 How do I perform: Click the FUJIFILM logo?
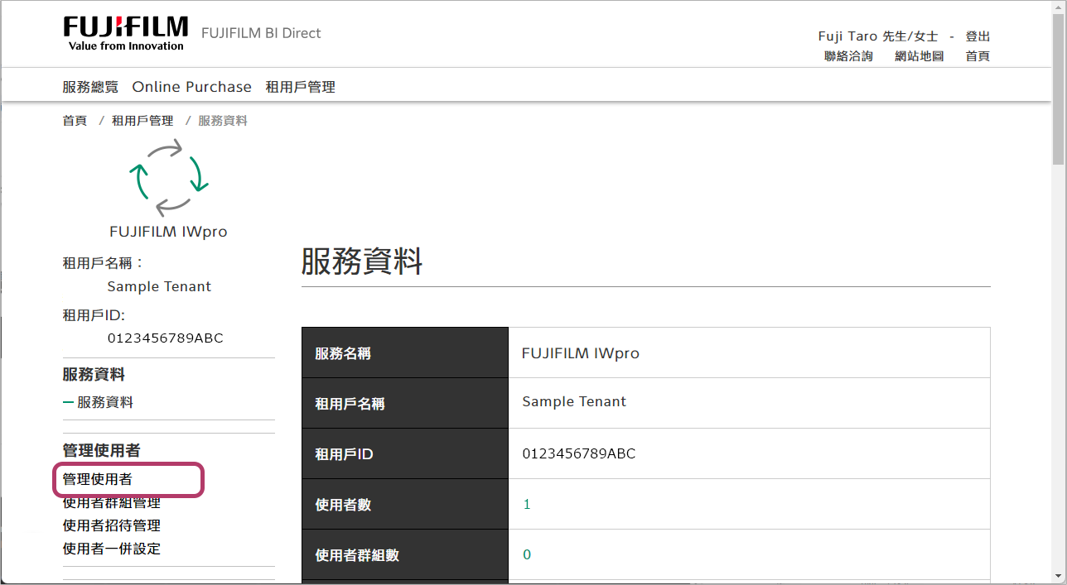[x=125, y=33]
